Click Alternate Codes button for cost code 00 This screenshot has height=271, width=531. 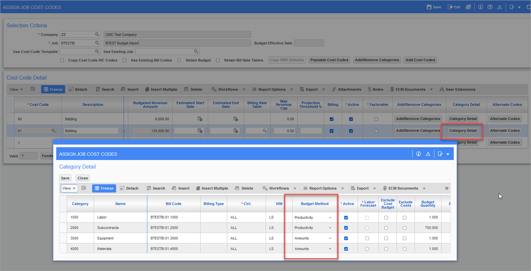(505, 119)
